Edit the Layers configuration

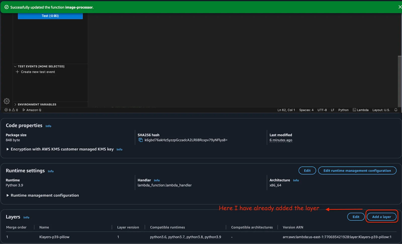356,217
